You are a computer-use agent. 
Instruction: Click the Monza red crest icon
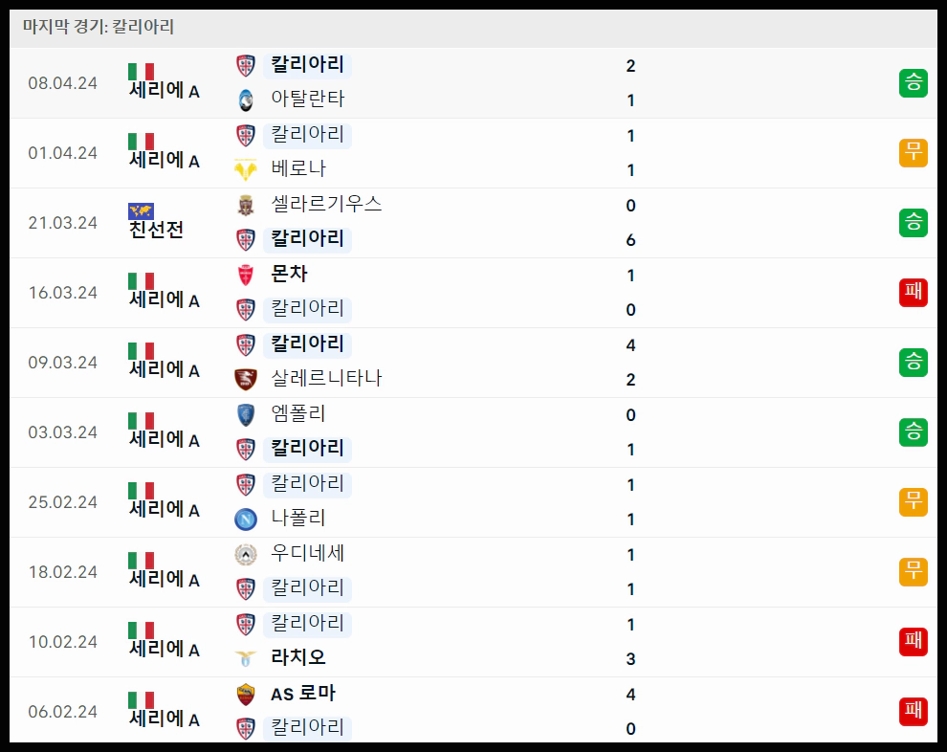245,275
